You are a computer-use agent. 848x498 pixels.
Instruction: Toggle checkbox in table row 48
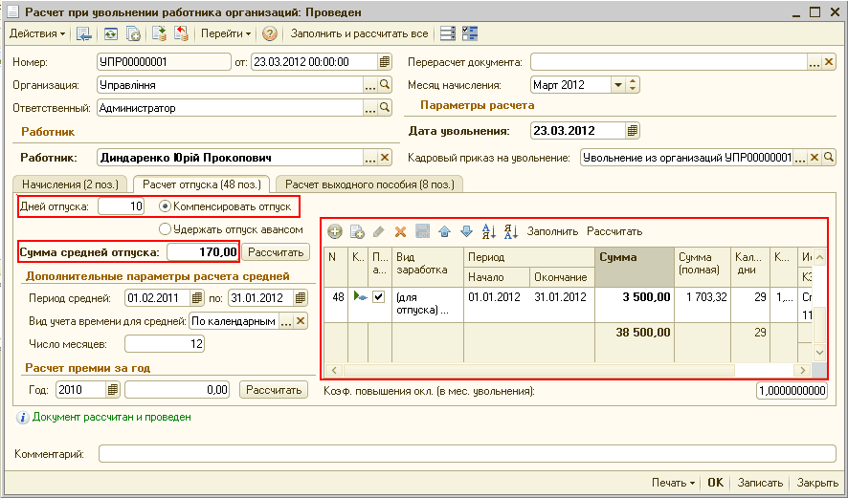[379, 296]
